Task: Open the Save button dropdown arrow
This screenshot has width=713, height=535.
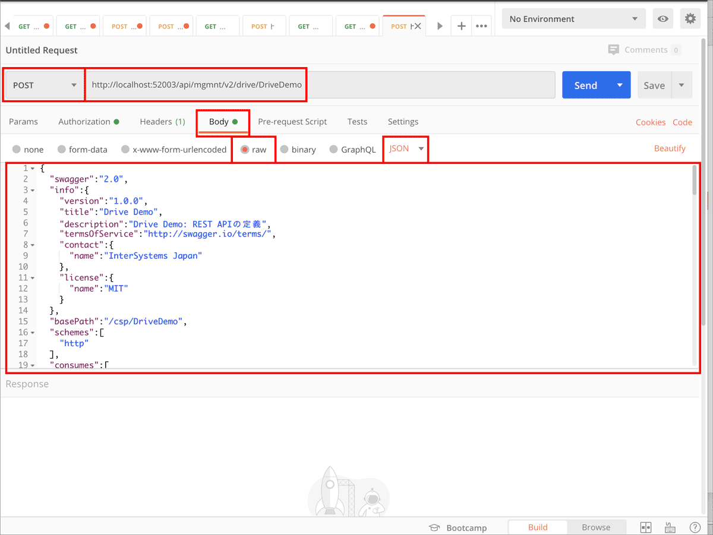Action: pyautogui.click(x=682, y=85)
